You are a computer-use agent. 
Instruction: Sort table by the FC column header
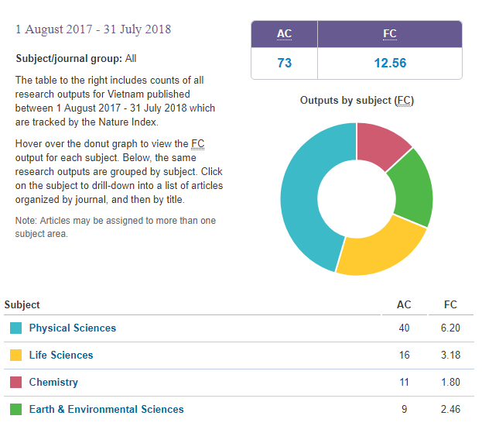(x=450, y=304)
